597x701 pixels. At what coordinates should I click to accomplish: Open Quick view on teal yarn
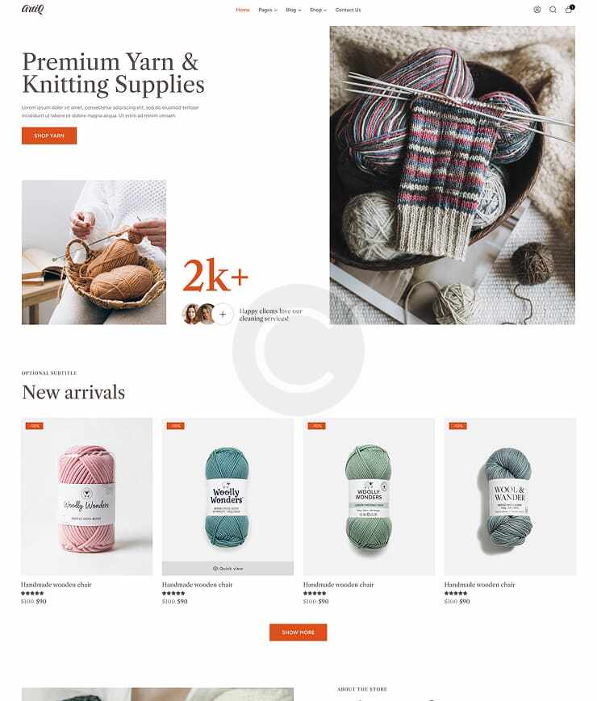[x=228, y=569]
